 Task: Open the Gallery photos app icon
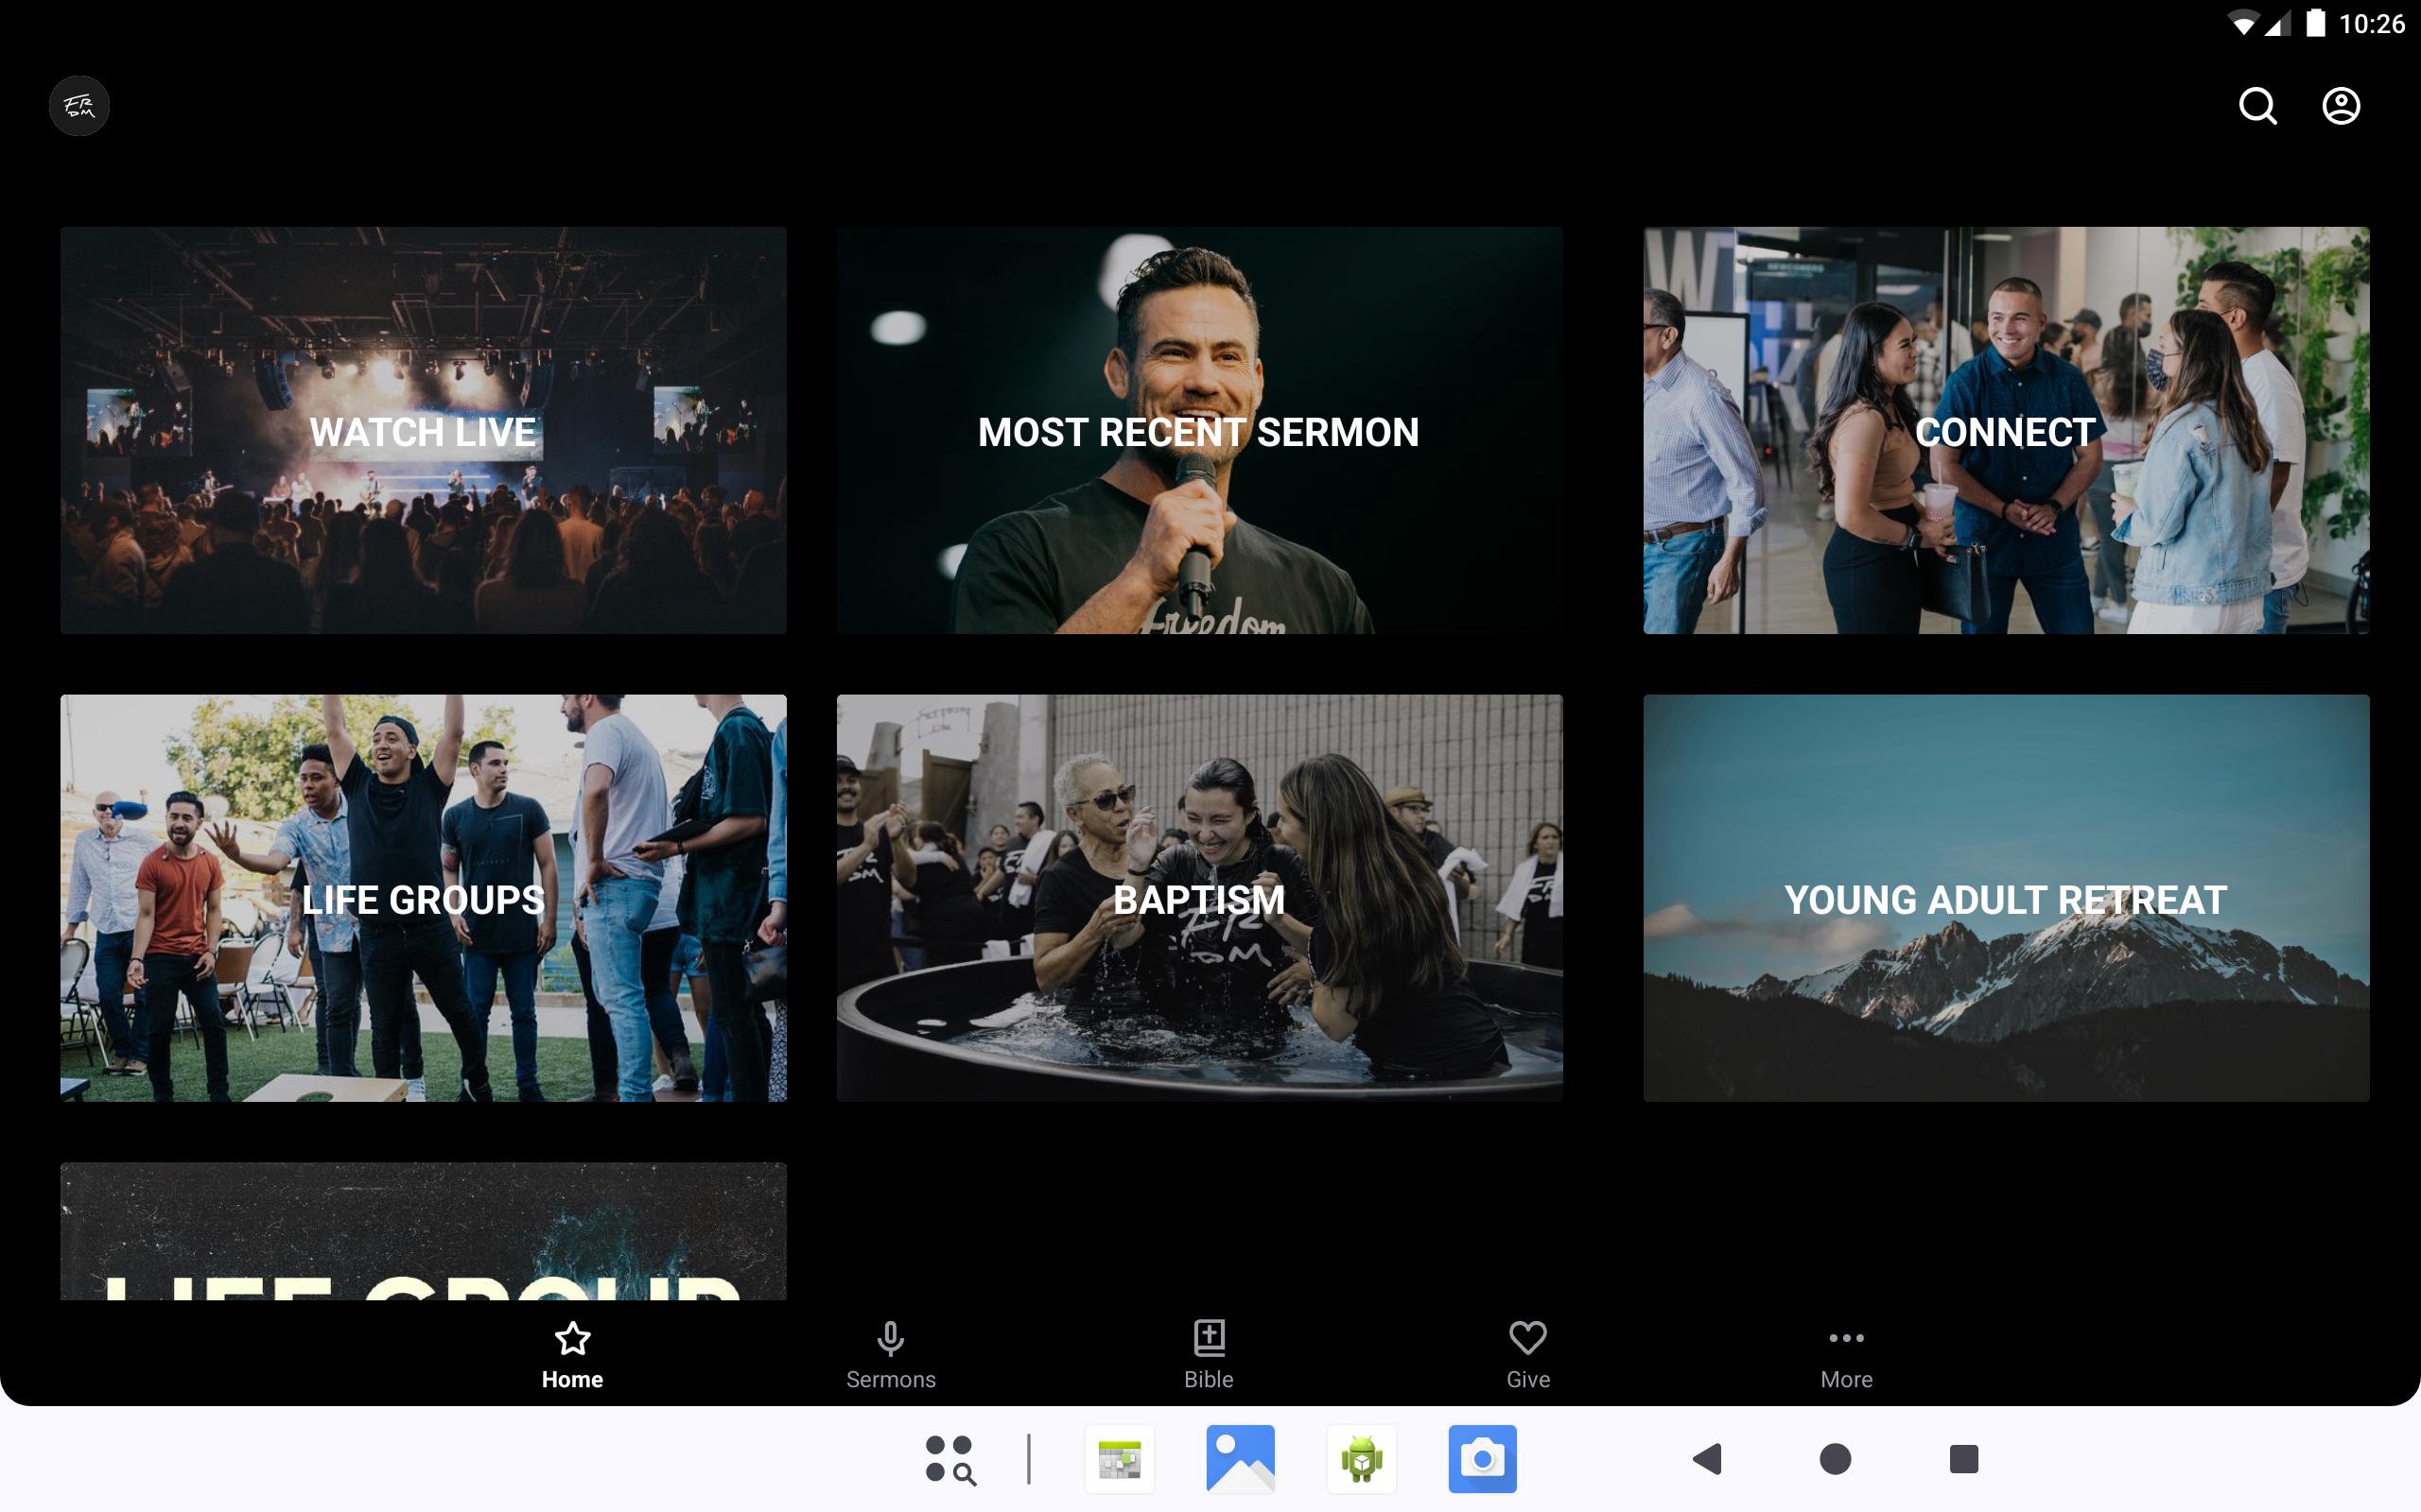tap(1241, 1459)
